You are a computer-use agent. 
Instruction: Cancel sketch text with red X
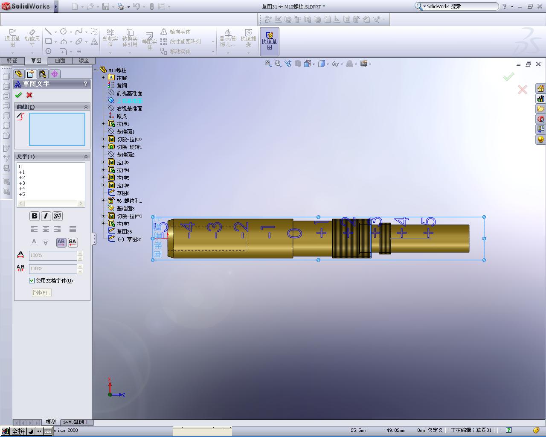(x=29, y=95)
